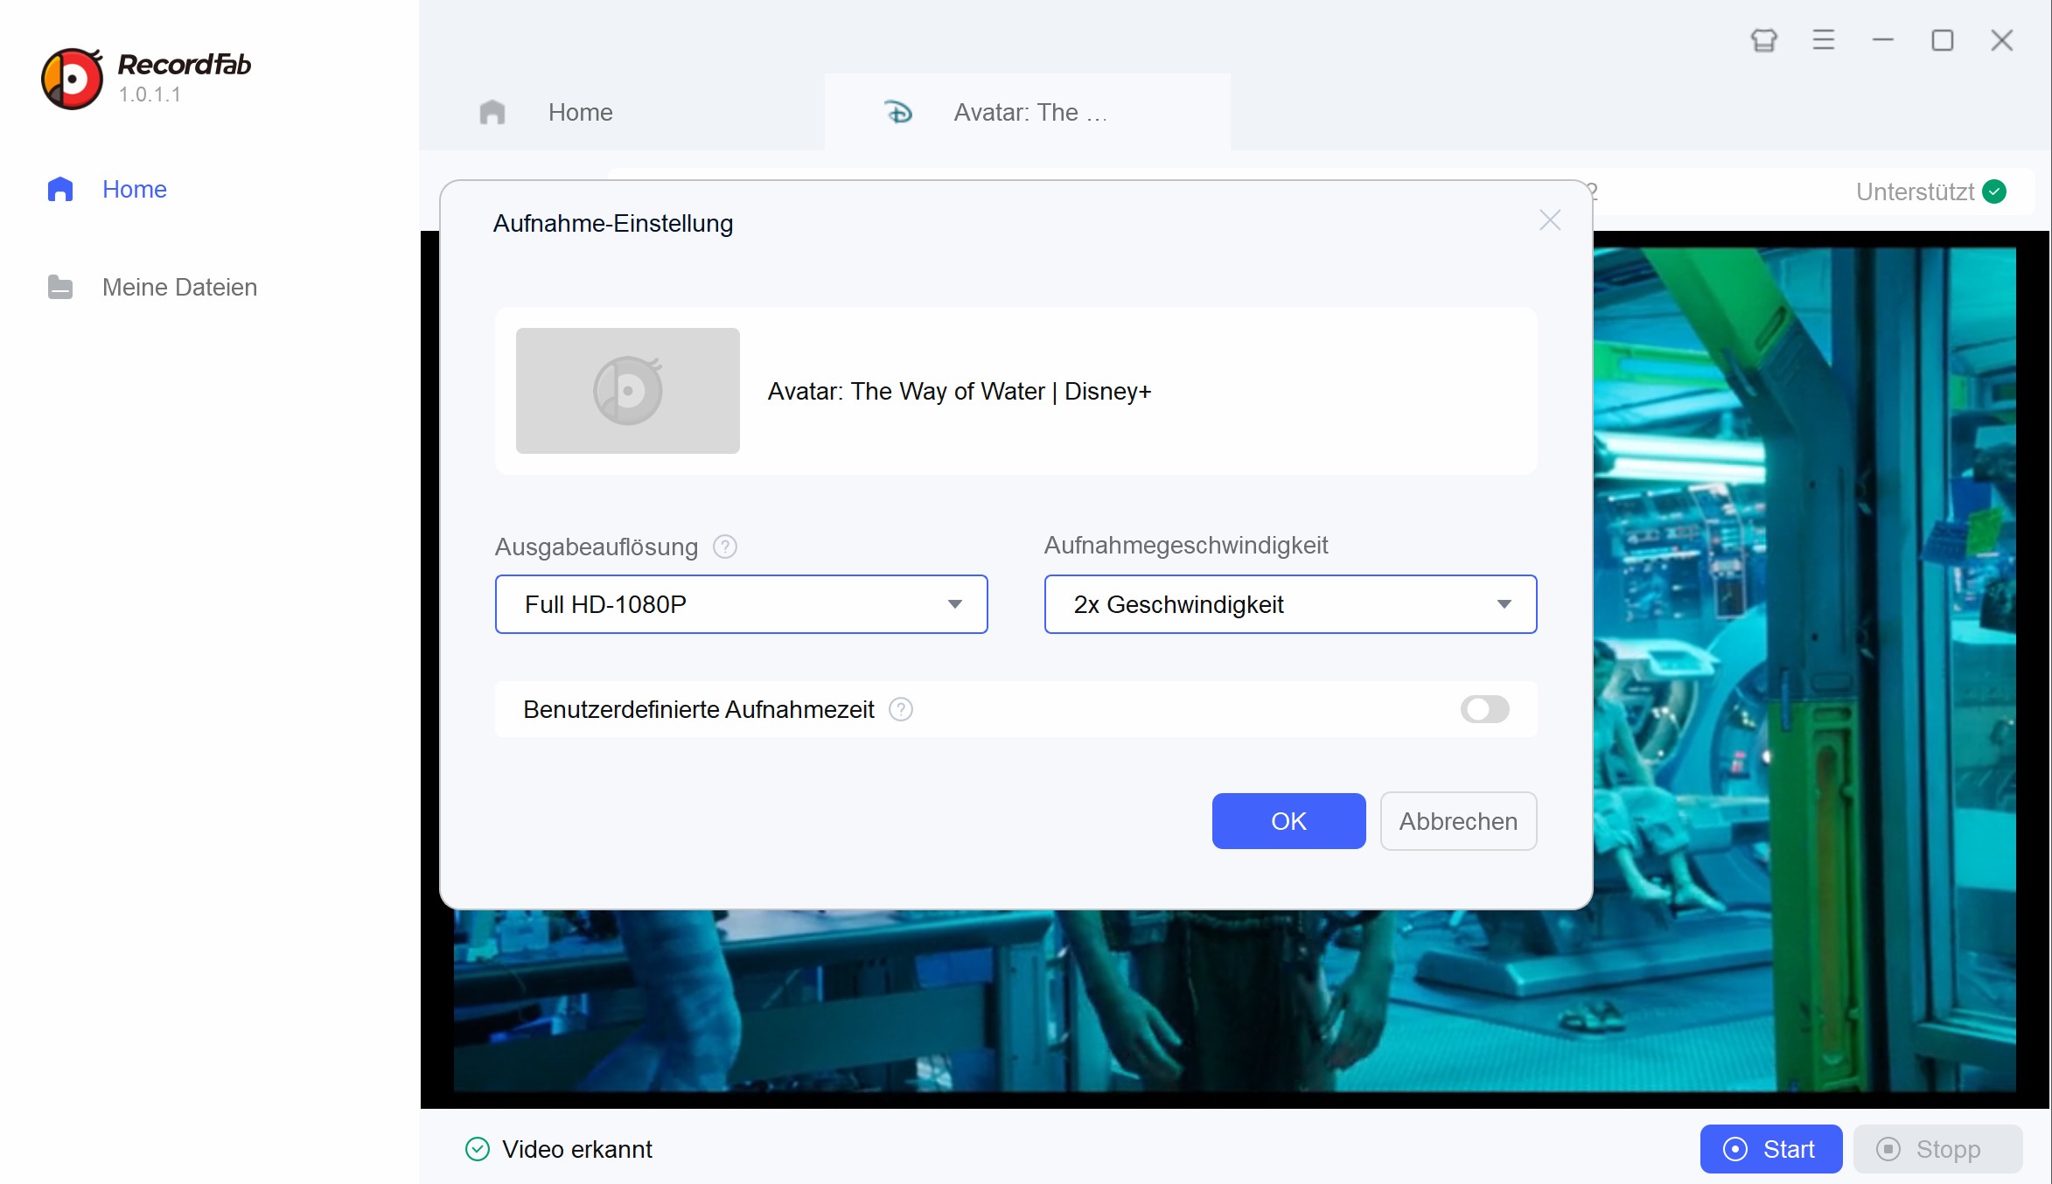Click help icon beside Benutzerdefinierte Aufnahmezeit

[901, 709]
